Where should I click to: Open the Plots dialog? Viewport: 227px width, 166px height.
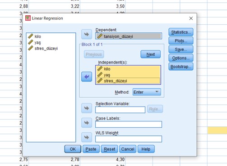(181, 41)
